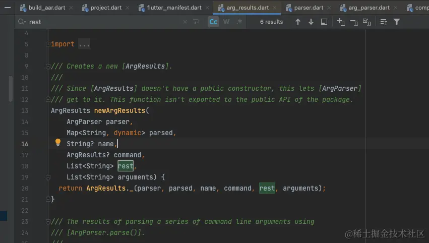Image resolution: width=429 pixels, height=243 pixels.
Task: Click the build_aar.dart file icon
Action: [x=23, y=8]
